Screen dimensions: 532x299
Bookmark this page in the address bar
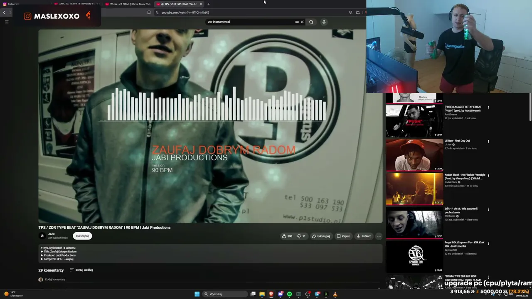pyautogui.click(x=149, y=12)
